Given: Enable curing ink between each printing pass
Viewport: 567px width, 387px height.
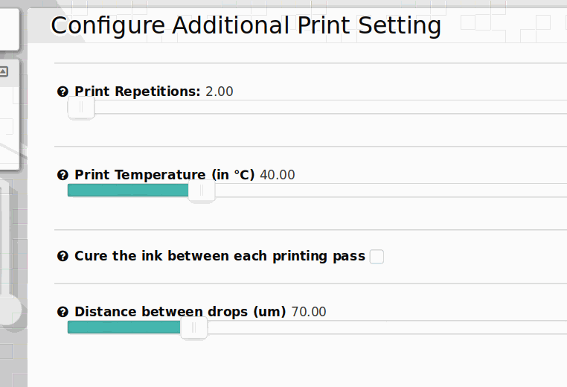Looking at the screenshot, I should click(377, 257).
